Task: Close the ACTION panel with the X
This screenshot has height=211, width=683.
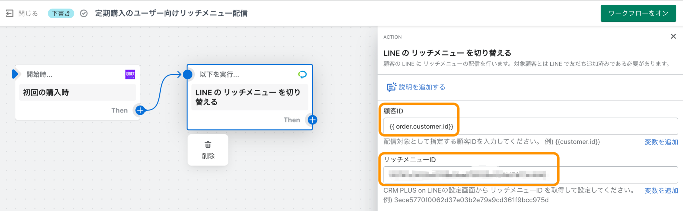Action: [673, 36]
